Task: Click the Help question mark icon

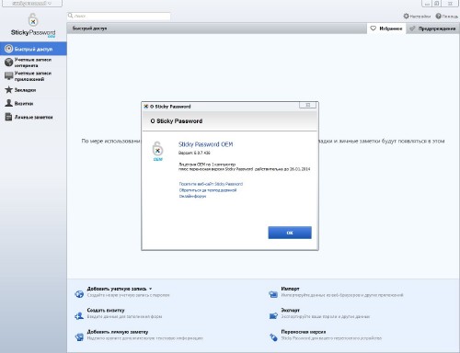Action: [438, 16]
